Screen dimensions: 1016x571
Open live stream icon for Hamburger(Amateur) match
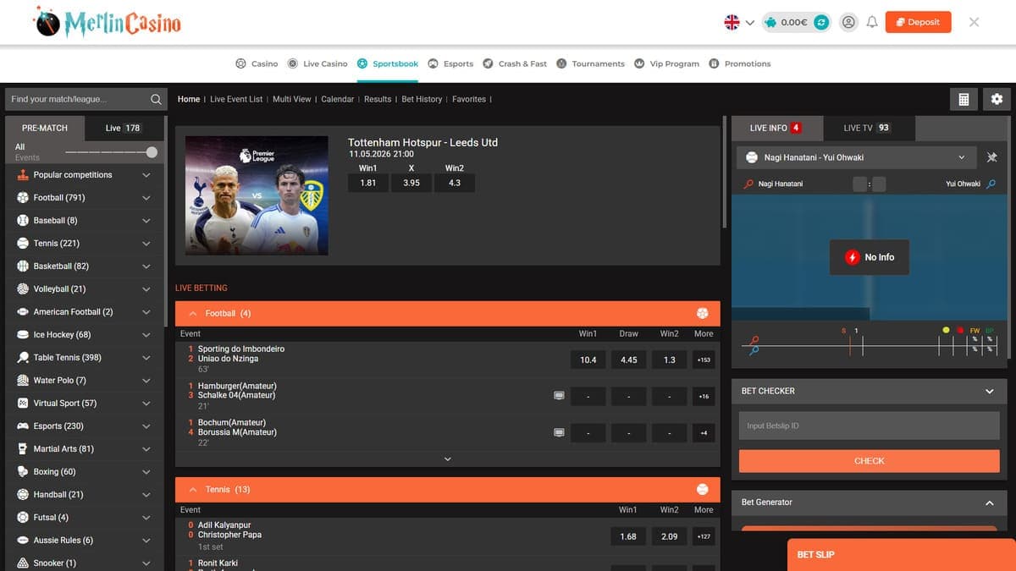click(x=559, y=395)
